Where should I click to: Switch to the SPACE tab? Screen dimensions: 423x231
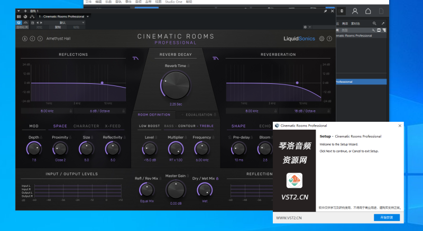pyautogui.click(x=60, y=126)
